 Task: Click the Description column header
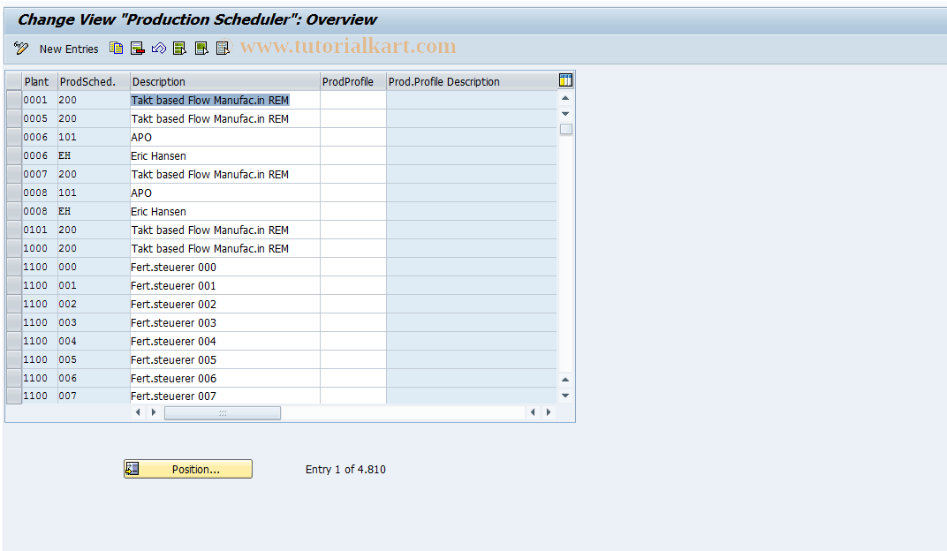[224, 80]
